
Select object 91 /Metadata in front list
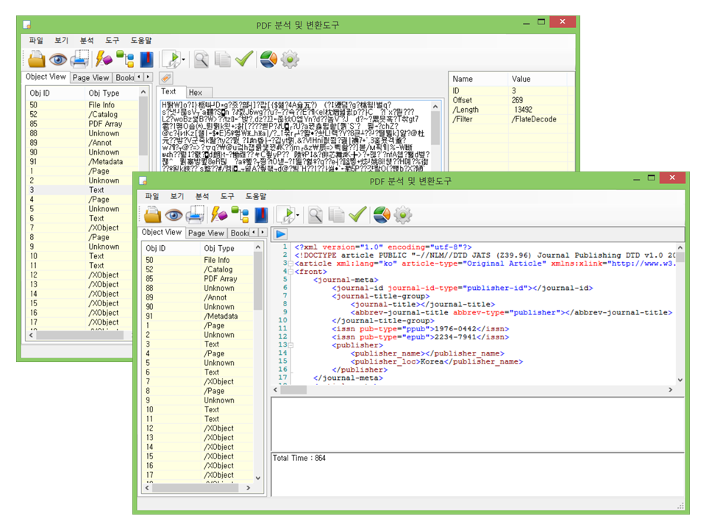[198, 317]
